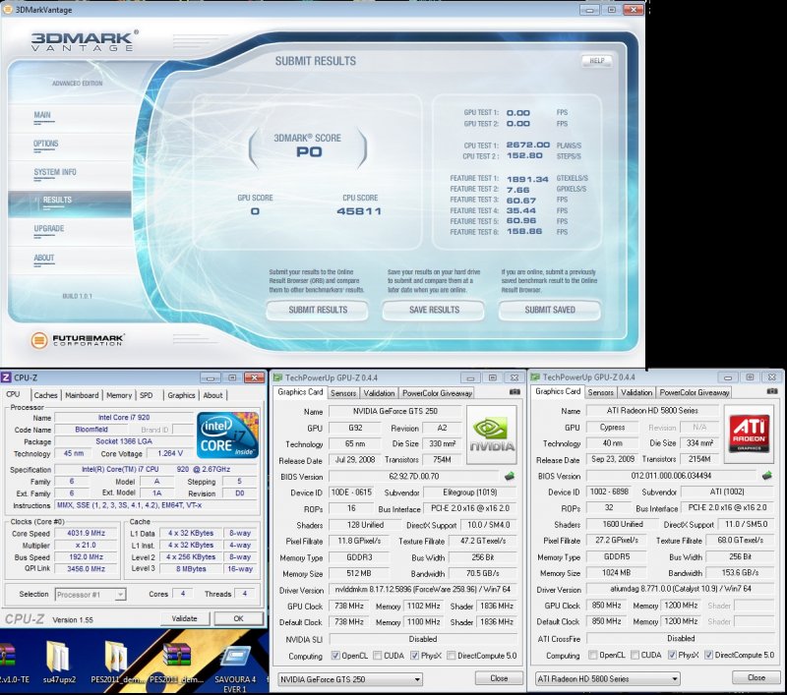This screenshot has width=787, height=695.
Task: Select RESULTS in the 3DMark sidebar
Action: (70, 203)
